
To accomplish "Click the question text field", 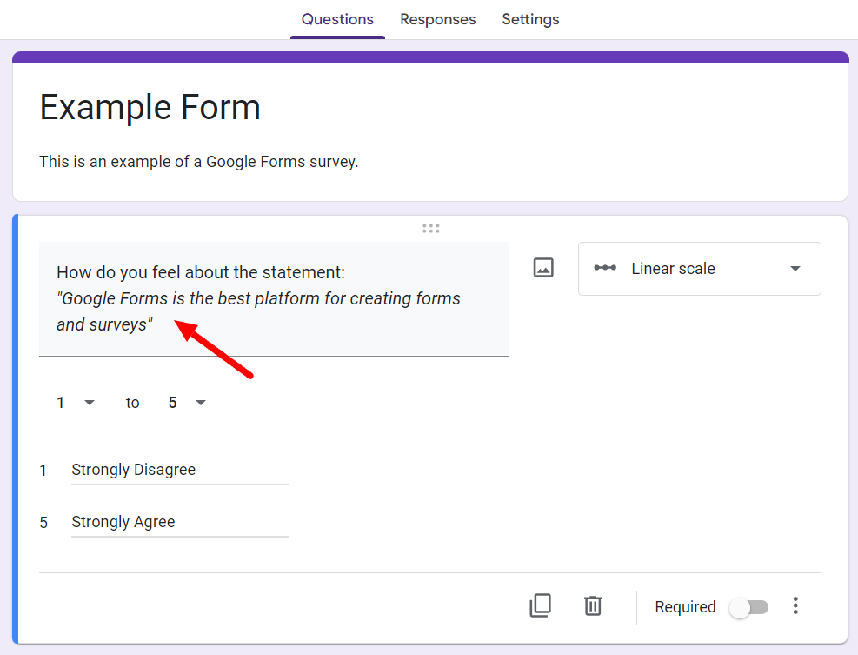I will click(x=274, y=299).
